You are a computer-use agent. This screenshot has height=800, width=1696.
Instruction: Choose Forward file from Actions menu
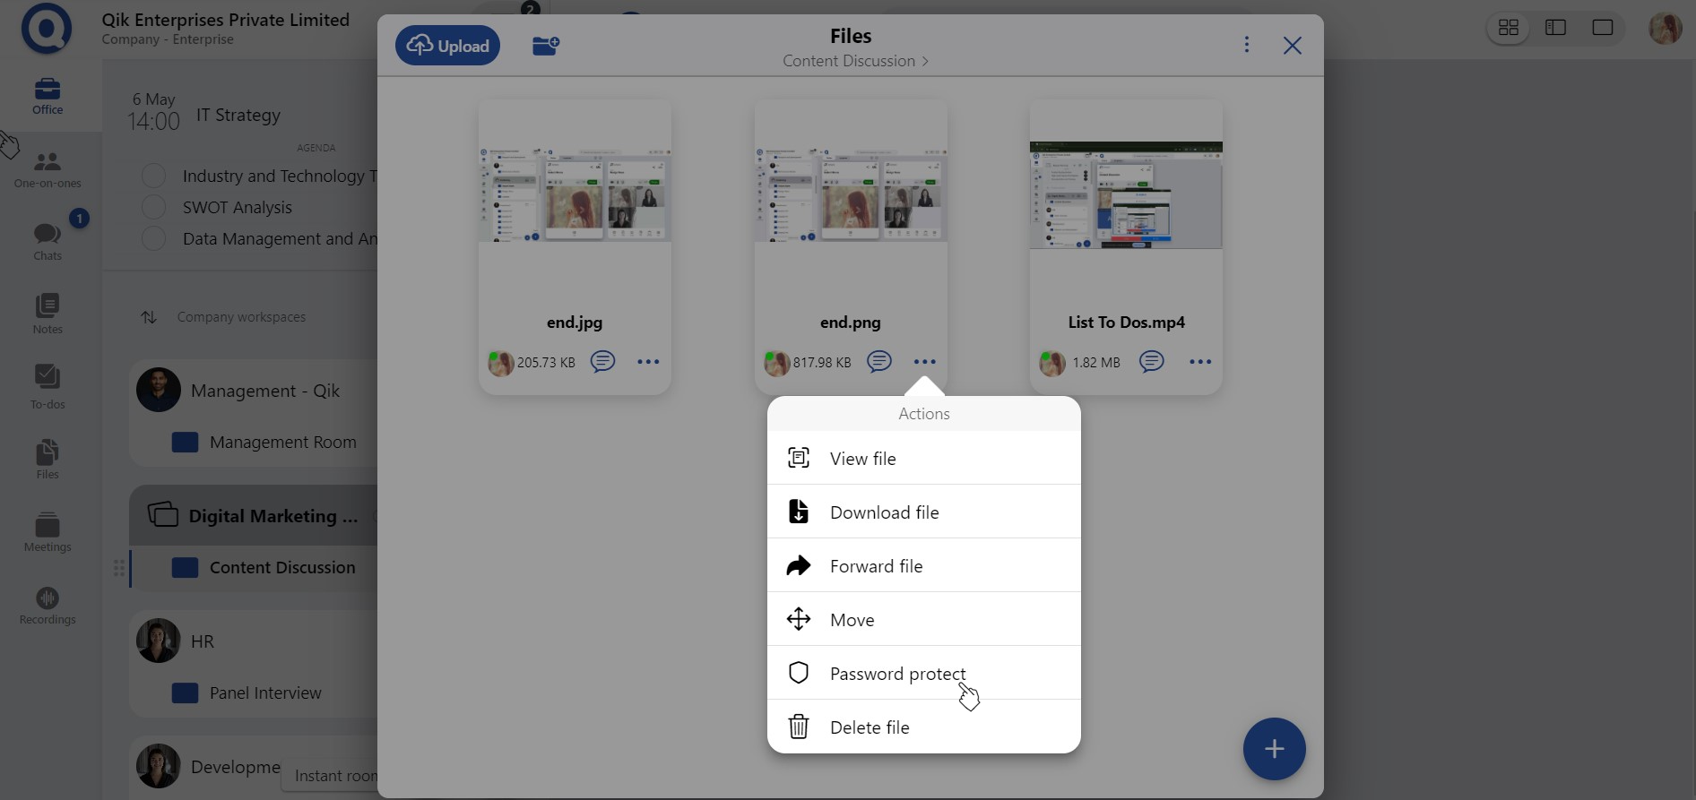[924, 565]
